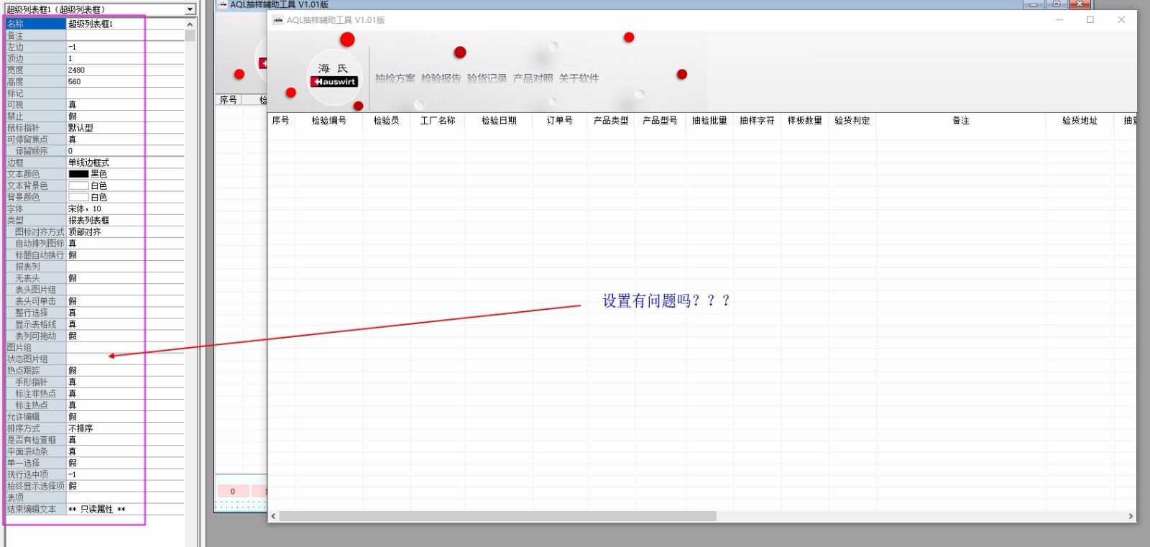Click the left arrow of horizontal scrollbar
Screen dimensions: 1150x547
tap(273, 516)
